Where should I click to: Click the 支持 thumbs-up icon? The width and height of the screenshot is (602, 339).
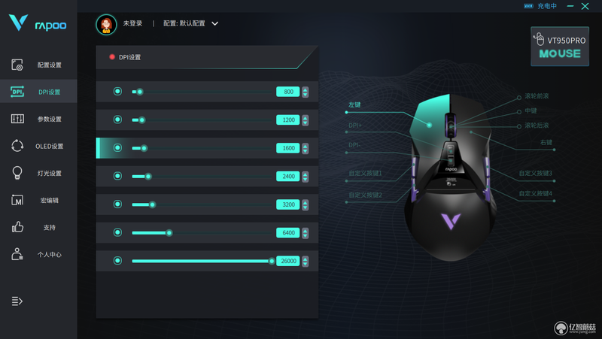(17, 227)
